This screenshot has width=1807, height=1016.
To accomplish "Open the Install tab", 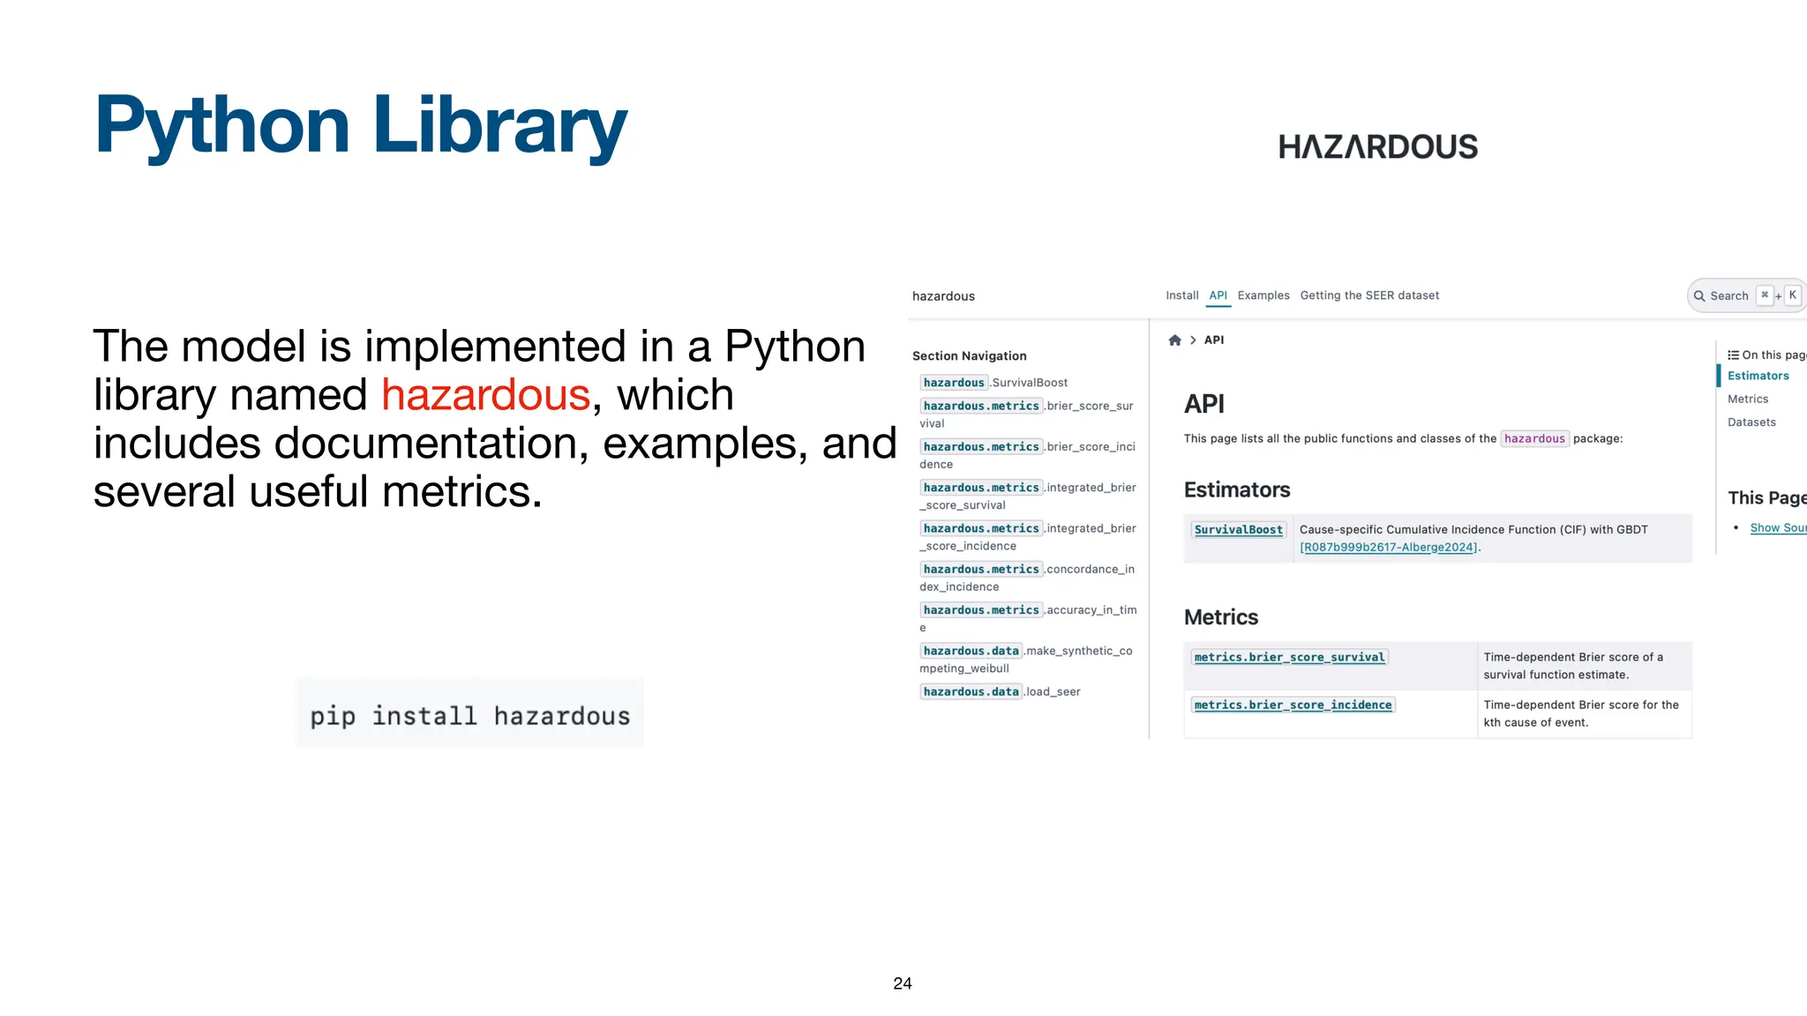I will 1182,295.
